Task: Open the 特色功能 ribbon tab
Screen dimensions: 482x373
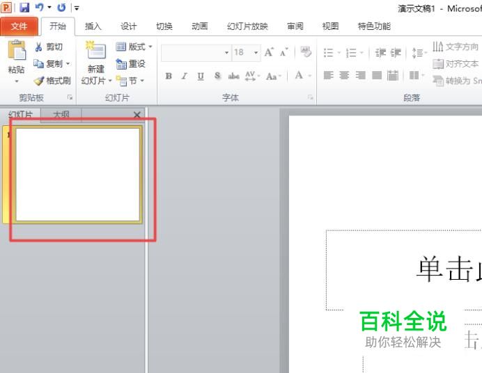Action: 374,26
